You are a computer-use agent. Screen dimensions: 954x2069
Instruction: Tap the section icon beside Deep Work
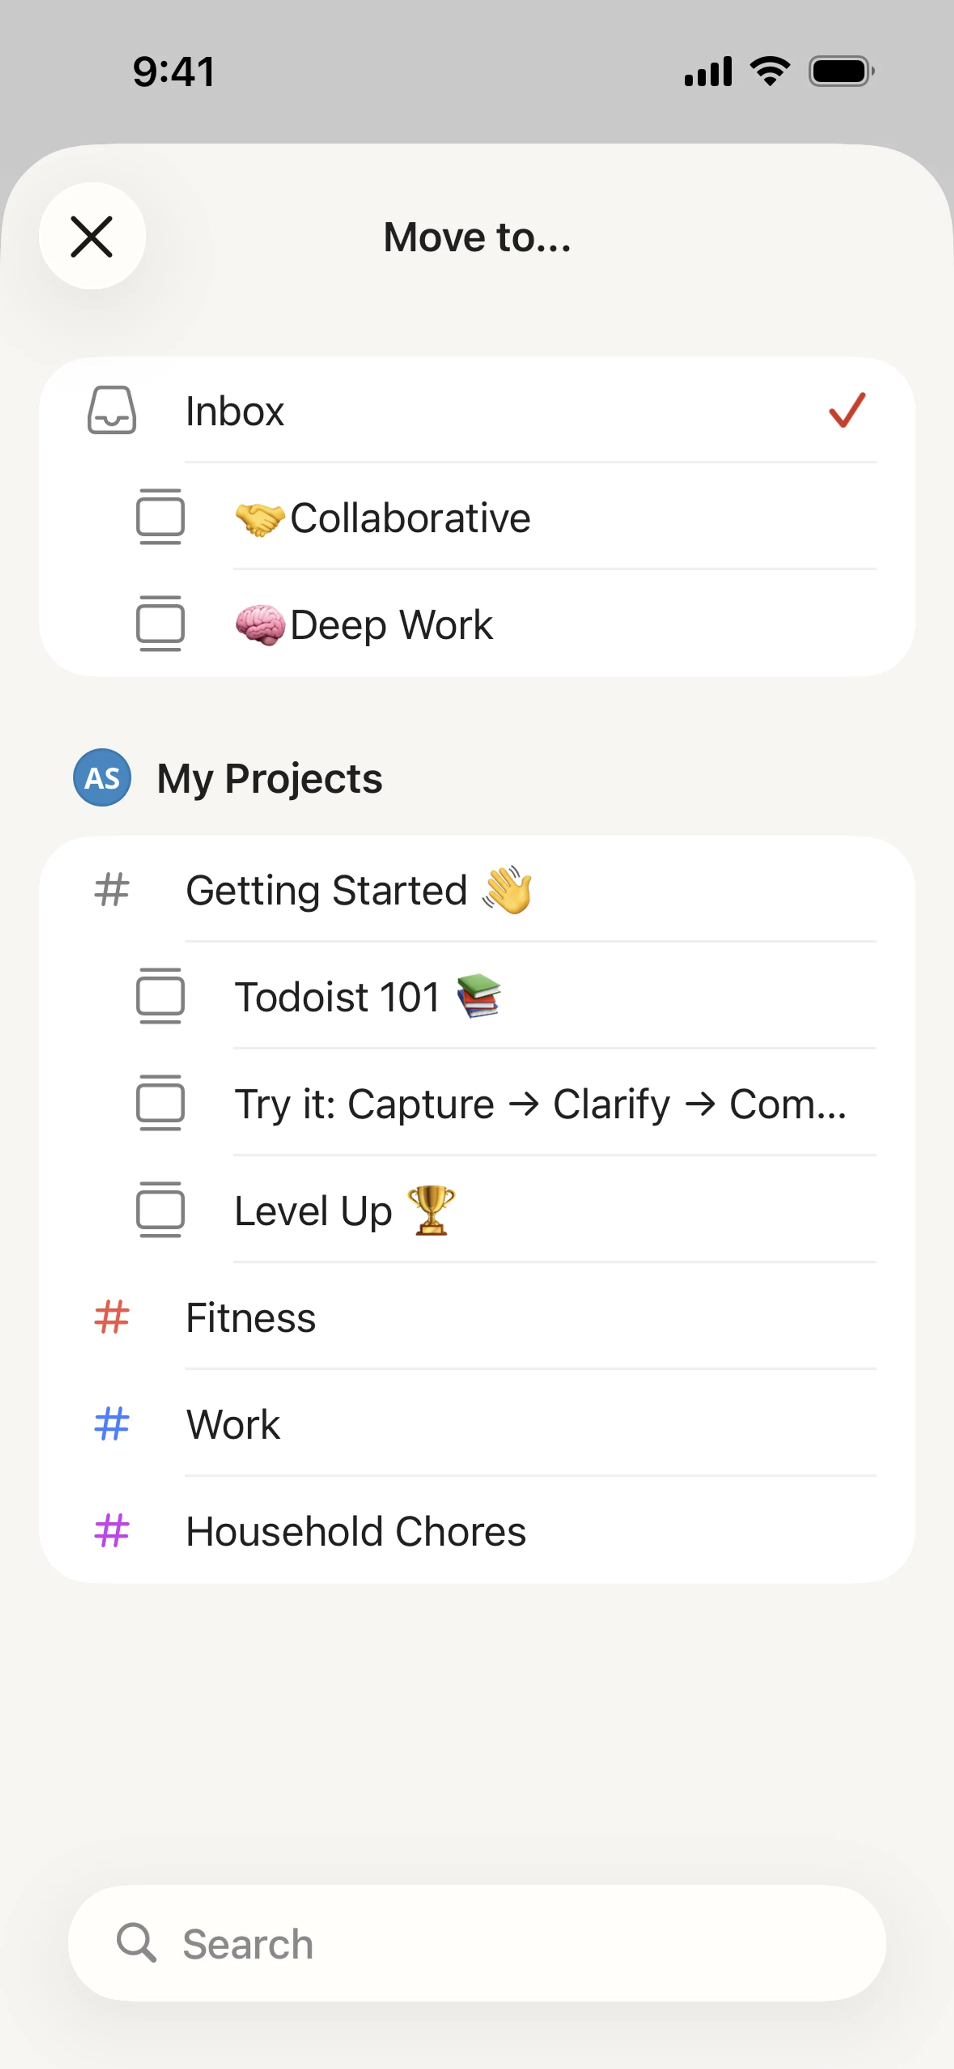pyautogui.click(x=160, y=623)
